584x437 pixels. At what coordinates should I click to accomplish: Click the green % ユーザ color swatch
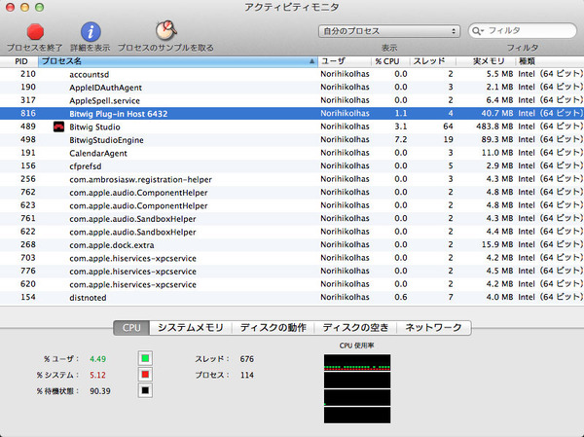click(145, 358)
